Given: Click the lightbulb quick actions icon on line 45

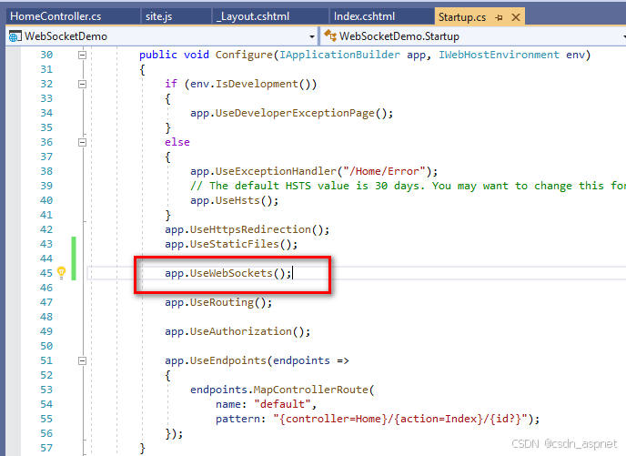Looking at the screenshot, I should pyautogui.click(x=61, y=272).
